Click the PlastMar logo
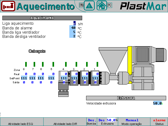 [x=143, y=6]
